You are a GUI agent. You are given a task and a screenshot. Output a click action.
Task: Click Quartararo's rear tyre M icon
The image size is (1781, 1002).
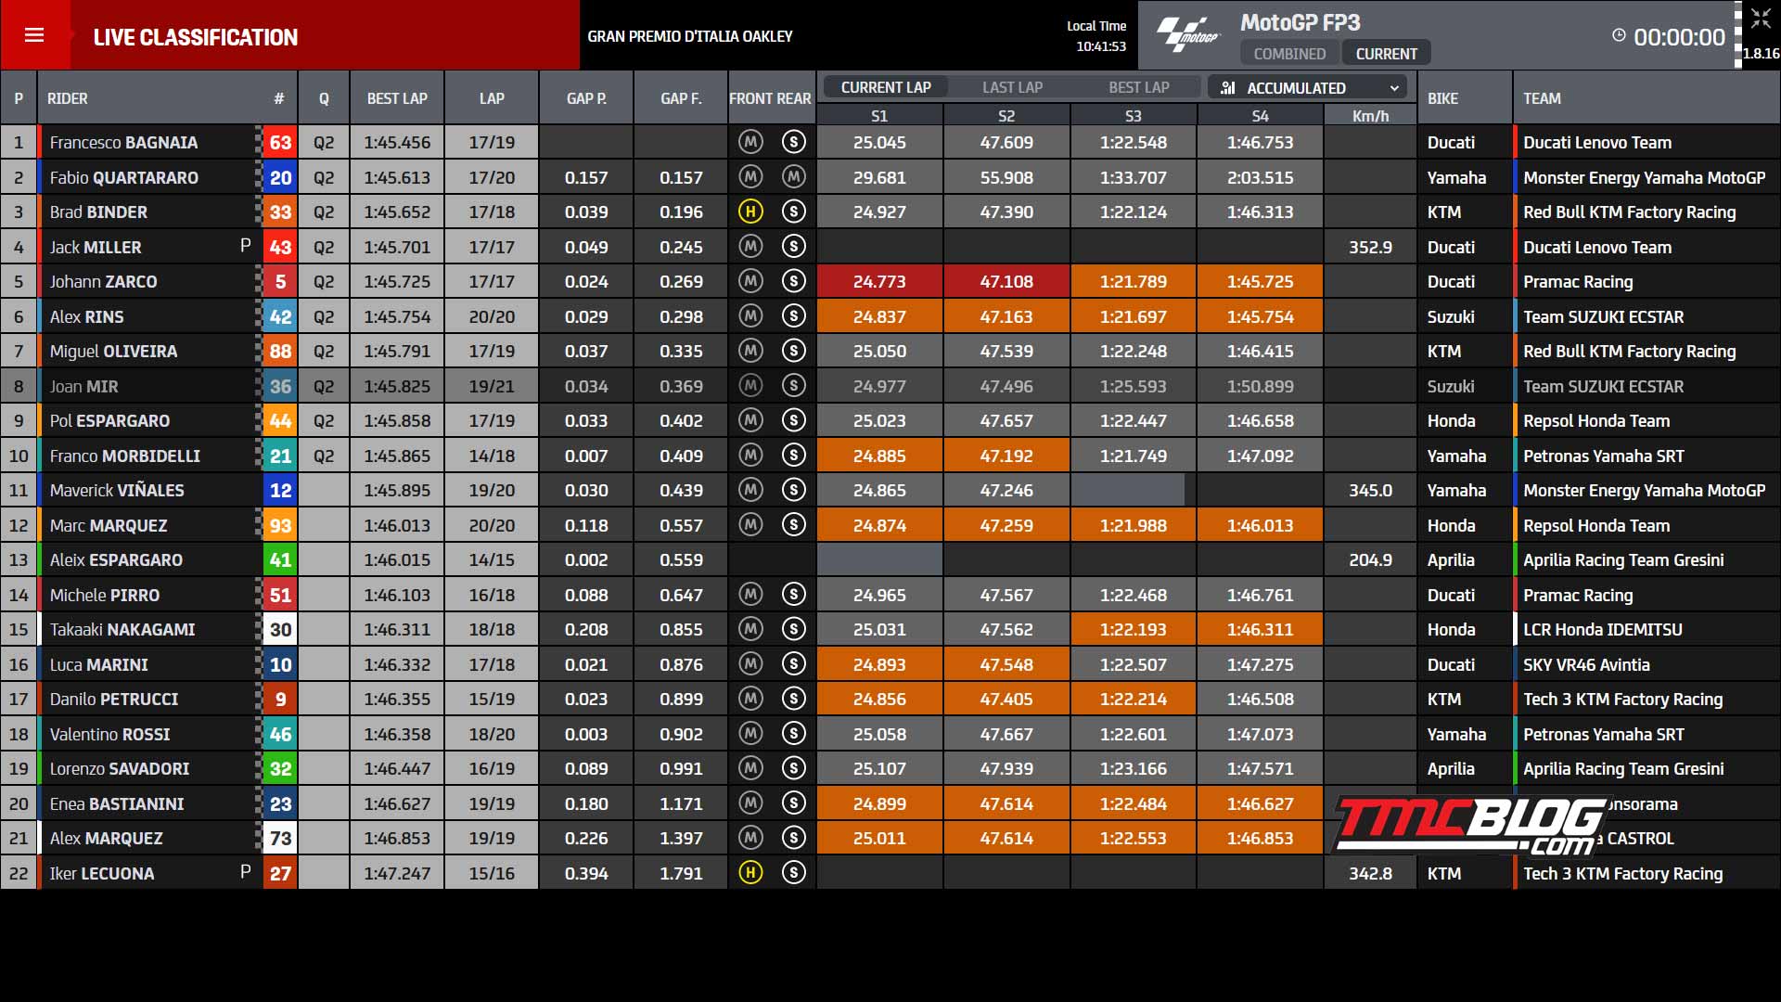click(793, 177)
